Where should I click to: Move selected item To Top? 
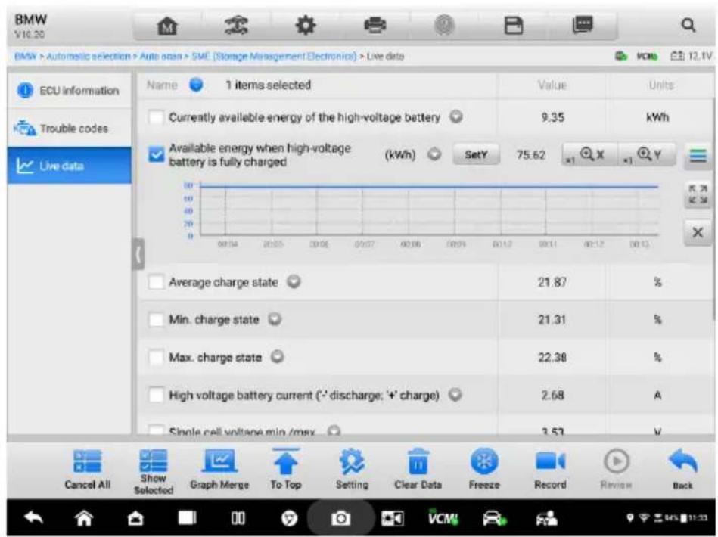tap(286, 469)
